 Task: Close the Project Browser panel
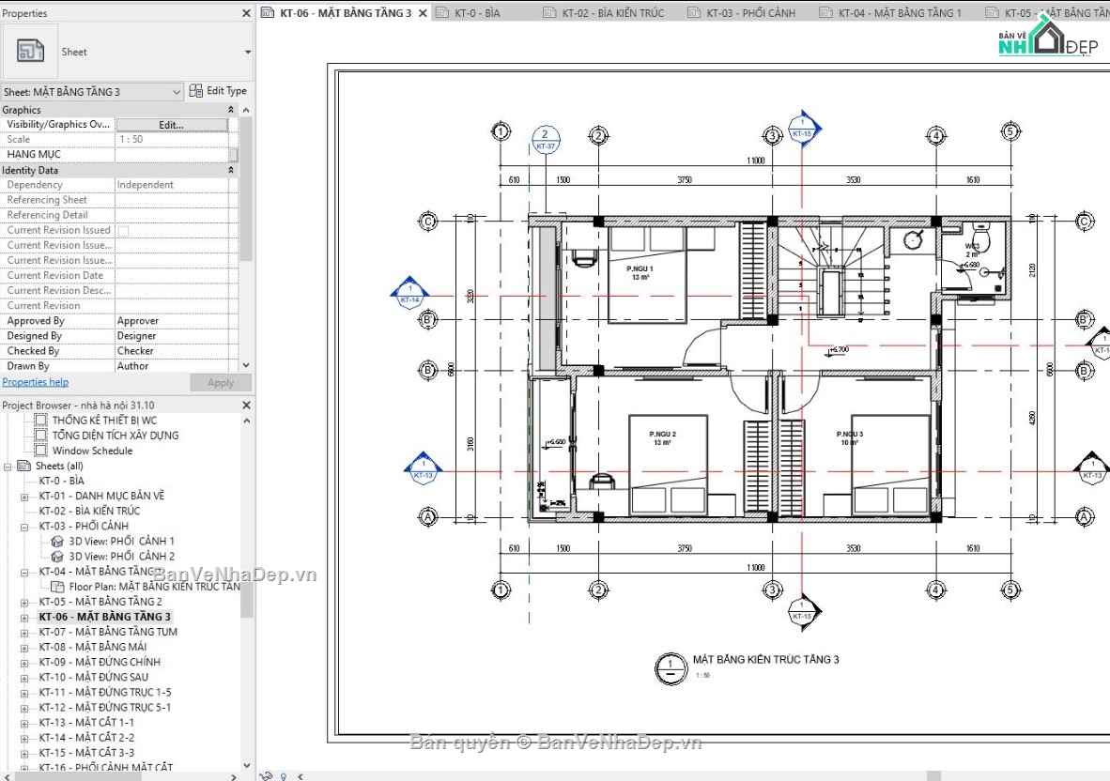pos(246,406)
